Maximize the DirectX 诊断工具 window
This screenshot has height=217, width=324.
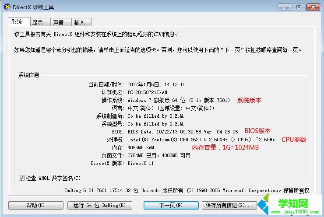coord(299,7)
